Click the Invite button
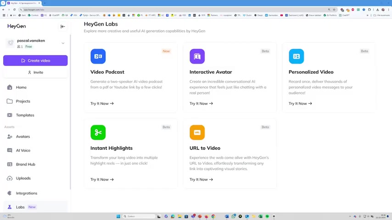This screenshot has height=220, width=392. (x=35, y=72)
